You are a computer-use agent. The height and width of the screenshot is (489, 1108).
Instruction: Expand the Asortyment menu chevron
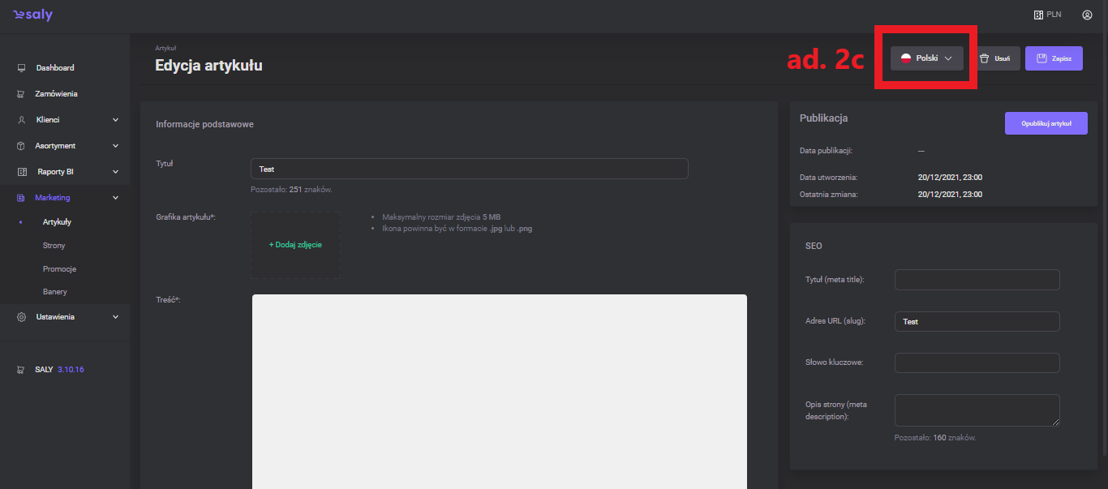tap(115, 146)
